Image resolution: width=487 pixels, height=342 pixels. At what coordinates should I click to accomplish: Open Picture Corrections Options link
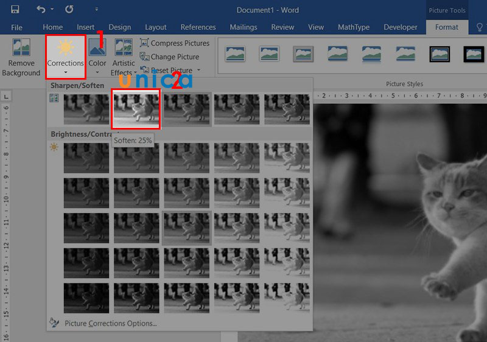tap(110, 323)
